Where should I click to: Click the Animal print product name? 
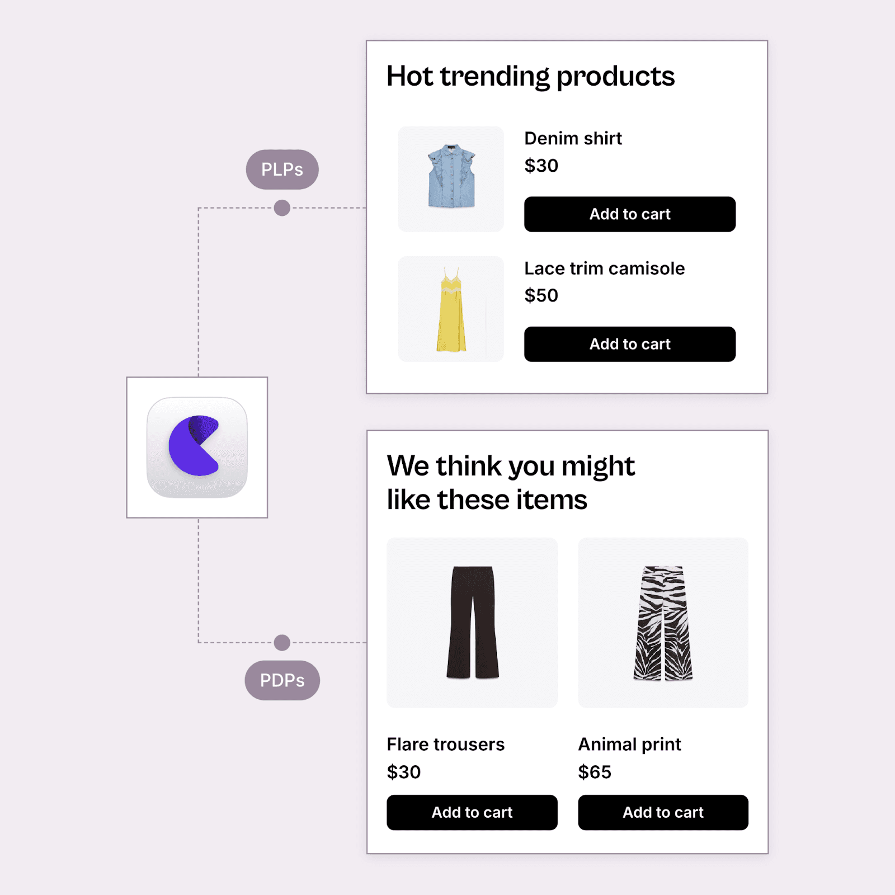629,745
